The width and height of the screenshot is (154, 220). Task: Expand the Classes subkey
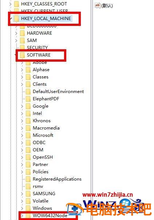click(x=22, y=77)
